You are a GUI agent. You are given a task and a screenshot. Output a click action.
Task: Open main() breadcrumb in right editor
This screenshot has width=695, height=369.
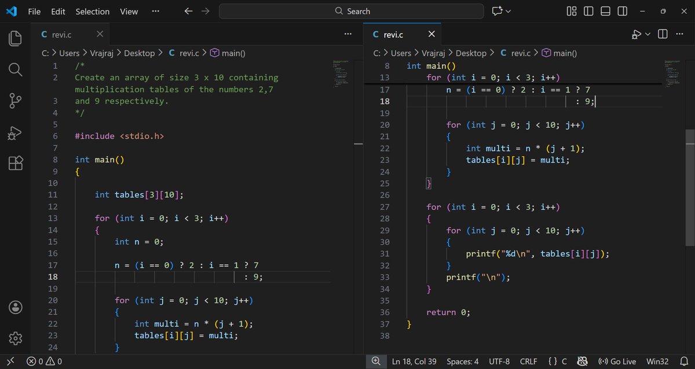[559, 53]
